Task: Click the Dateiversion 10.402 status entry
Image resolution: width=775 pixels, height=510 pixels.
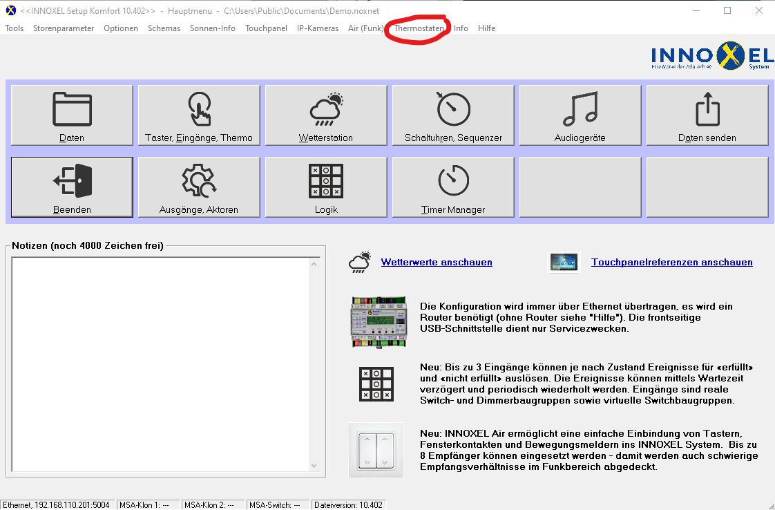Action: pyautogui.click(x=348, y=505)
